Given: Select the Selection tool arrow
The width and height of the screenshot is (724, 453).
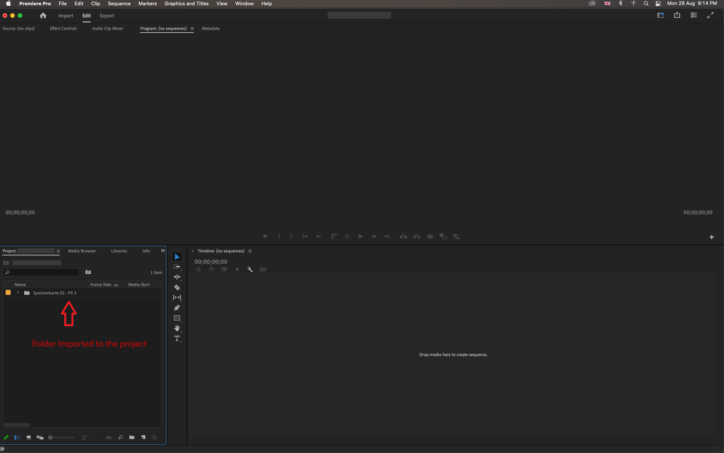Looking at the screenshot, I should 177,257.
